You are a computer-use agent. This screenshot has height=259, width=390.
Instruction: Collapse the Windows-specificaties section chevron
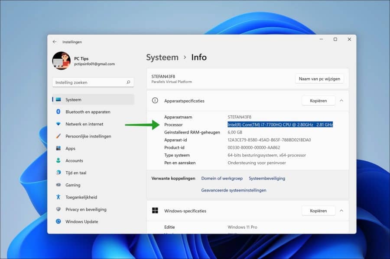(341, 211)
